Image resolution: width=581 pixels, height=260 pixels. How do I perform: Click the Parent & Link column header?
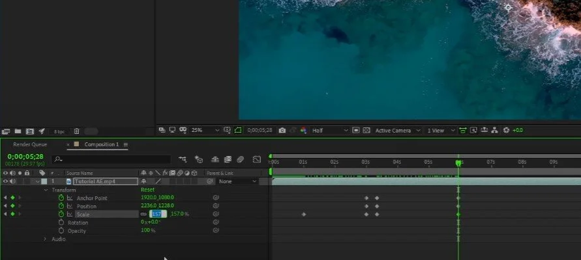(220, 173)
